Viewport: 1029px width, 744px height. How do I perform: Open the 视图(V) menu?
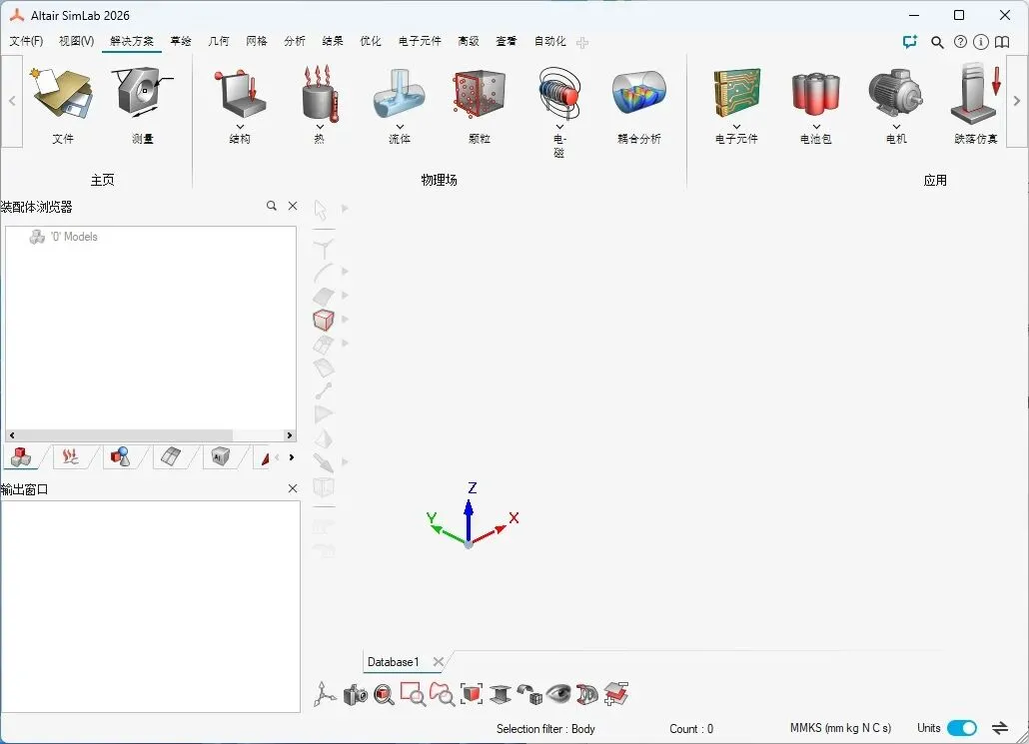coord(77,41)
